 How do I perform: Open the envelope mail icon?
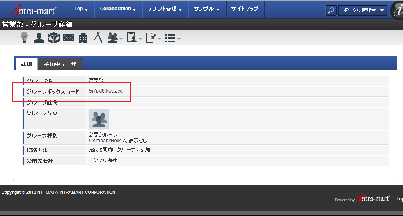(x=68, y=38)
